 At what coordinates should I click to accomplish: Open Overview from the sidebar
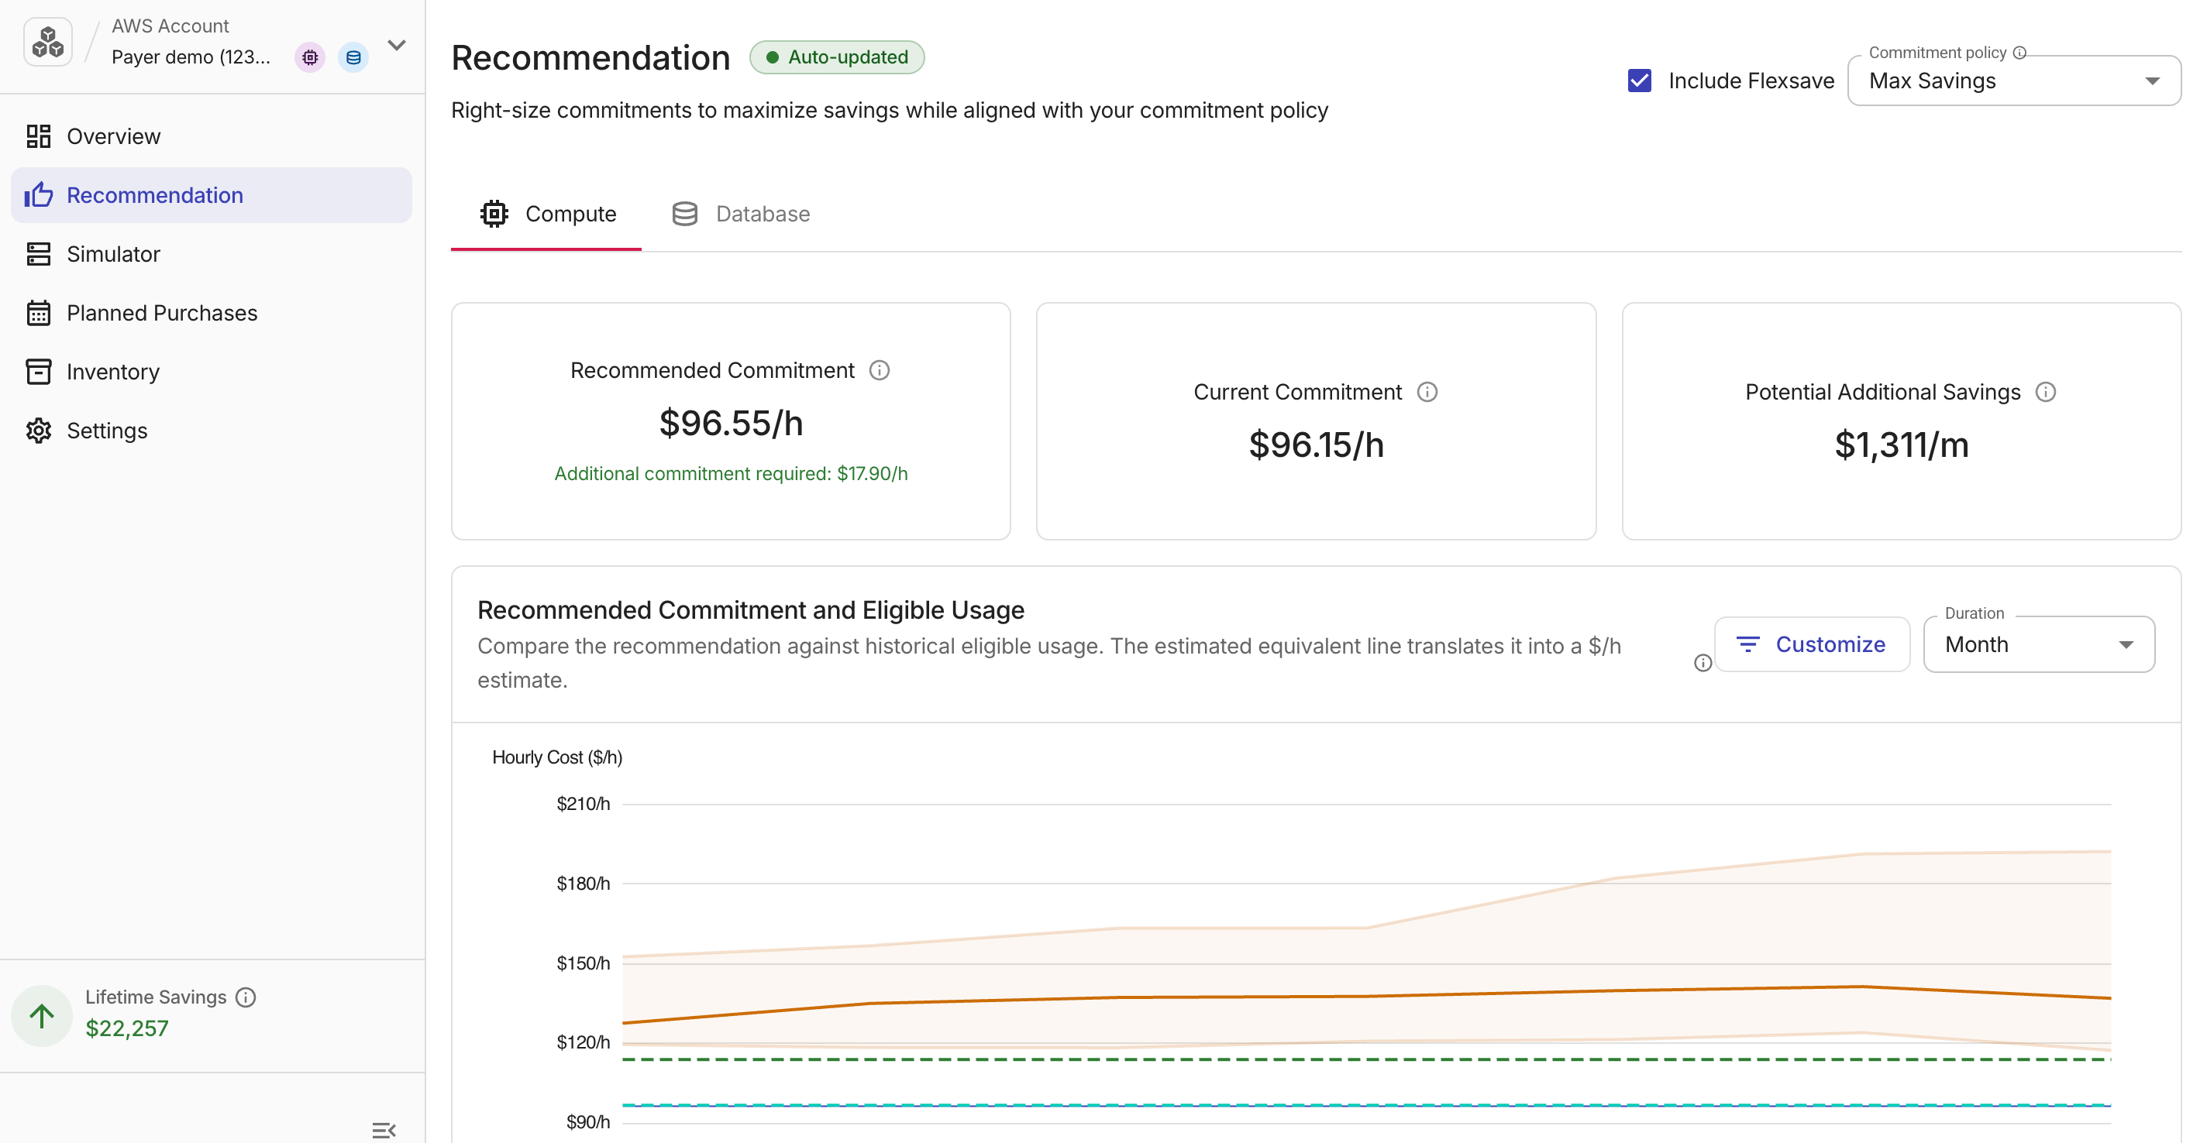(x=211, y=136)
